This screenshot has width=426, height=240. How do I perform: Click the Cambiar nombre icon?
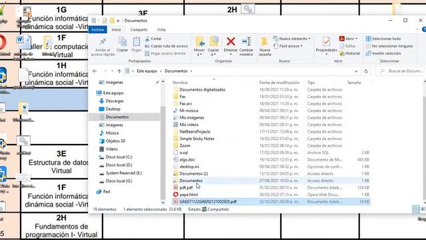(x=246, y=41)
